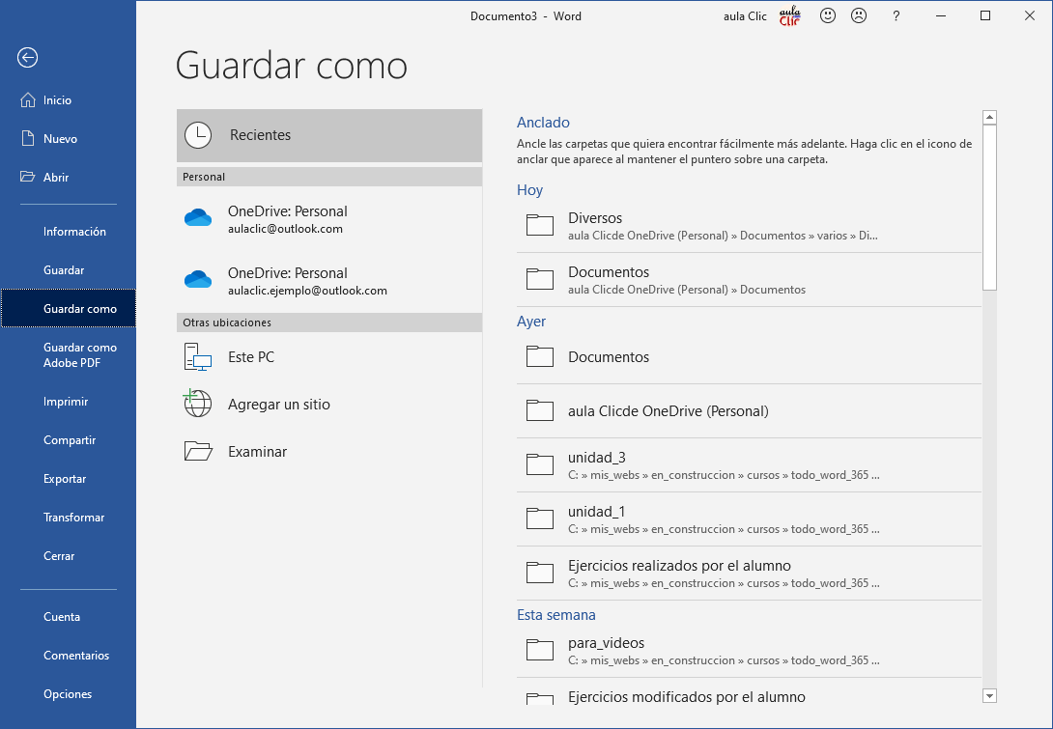Click the back arrow to return to document
The width and height of the screenshot is (1053, 729).
27,58
